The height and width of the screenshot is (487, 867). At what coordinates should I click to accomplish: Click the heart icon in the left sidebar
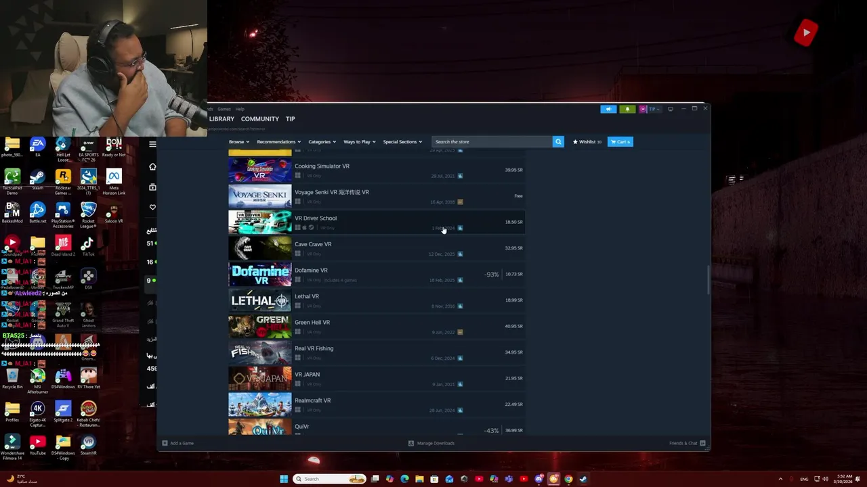coord(152,207)
